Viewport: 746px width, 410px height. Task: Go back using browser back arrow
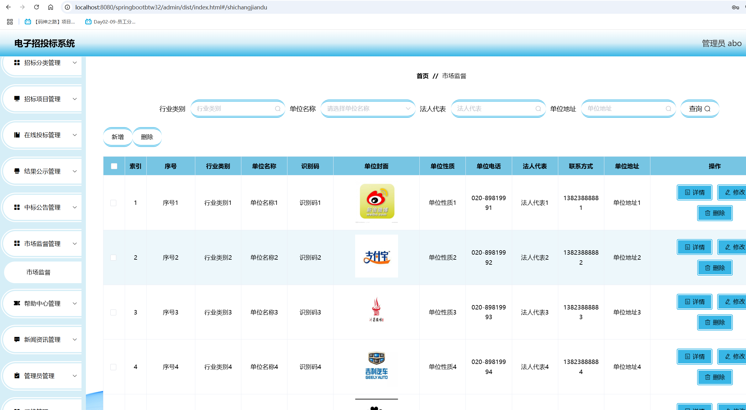click(x=8, y=7)
